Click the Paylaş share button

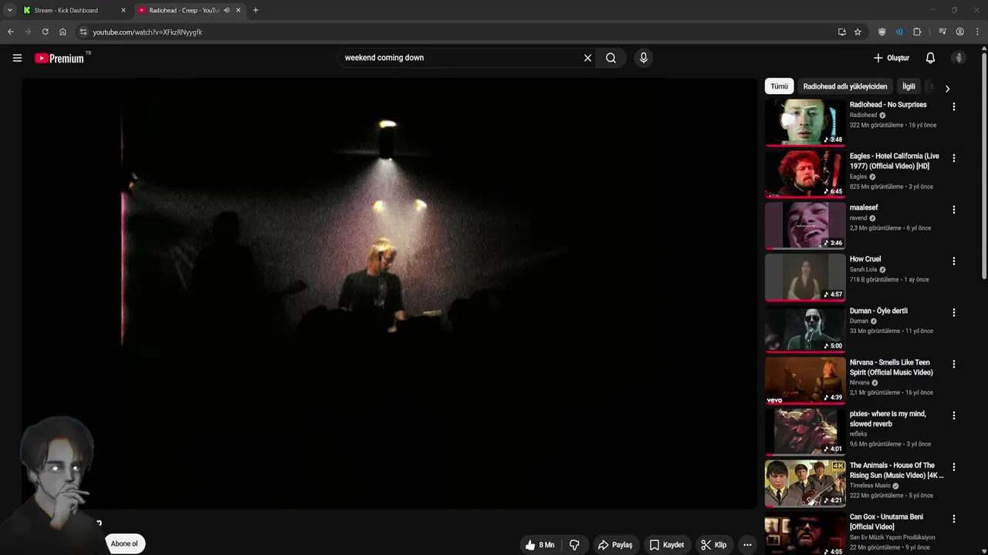click(615, 545)
